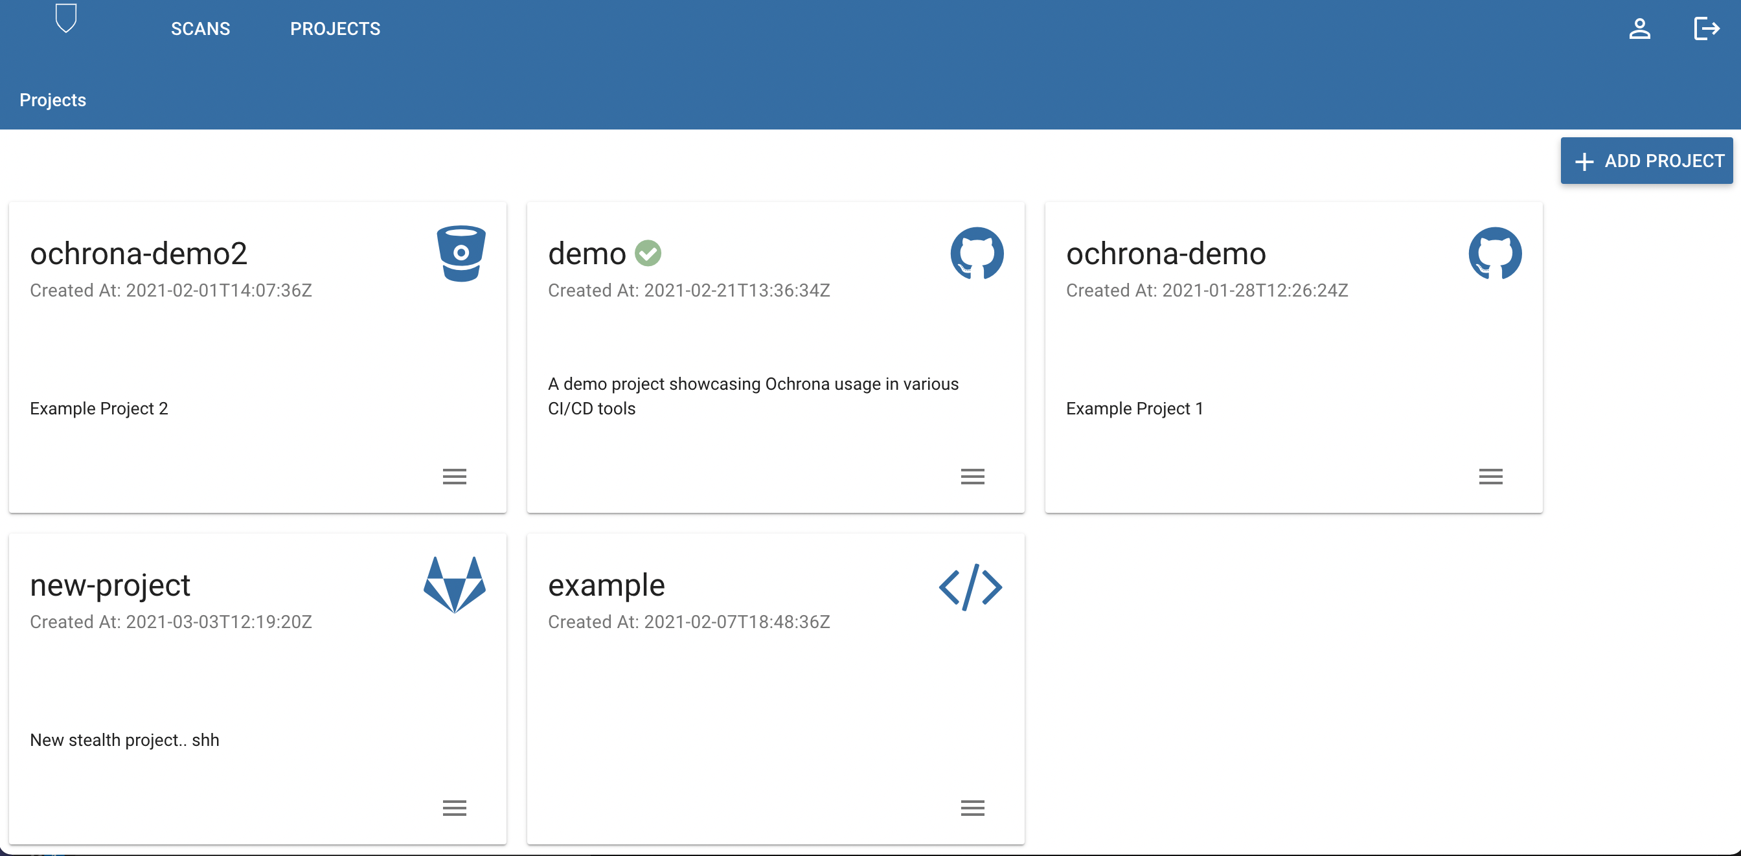The height and width of the screenshot is (856, 1741).
Task: Click the example project title
Action: click(606, 585)
